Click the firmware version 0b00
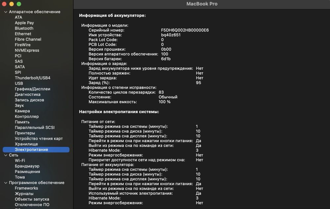This screenshot has width=330, height=209. pyautogui.click(x=166, y=49)
